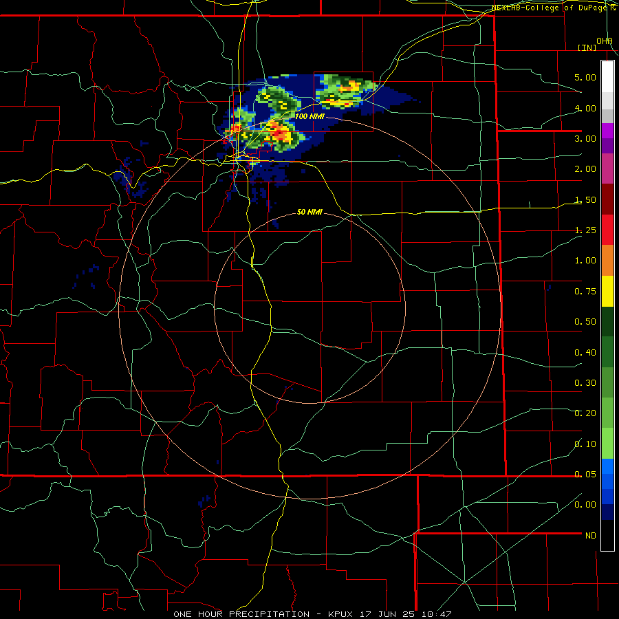
Task: Pick the bright red legend swatch at 1.25
Action: (x=607, y=230)
